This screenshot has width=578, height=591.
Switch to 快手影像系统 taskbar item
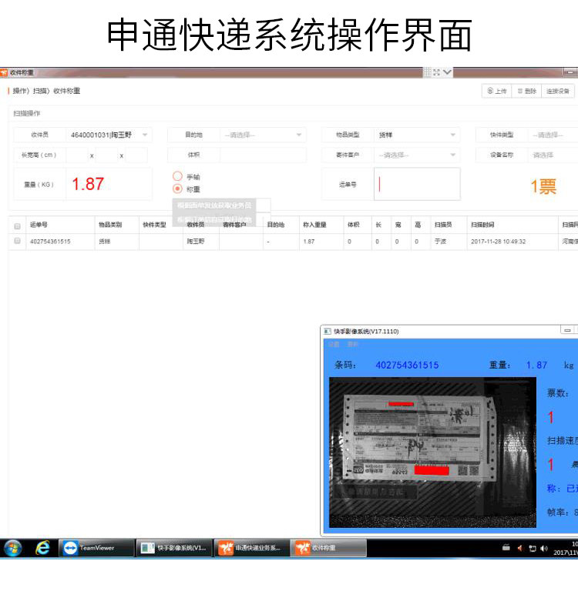coord(174,548)
